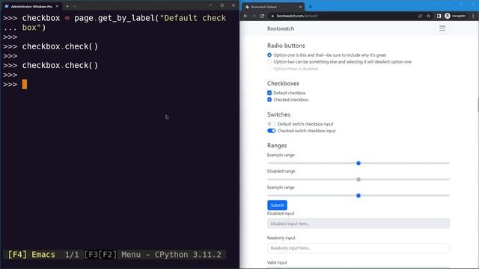Click the blue Submit button
This screenshot has width=479, height=269.
point(277,205)
